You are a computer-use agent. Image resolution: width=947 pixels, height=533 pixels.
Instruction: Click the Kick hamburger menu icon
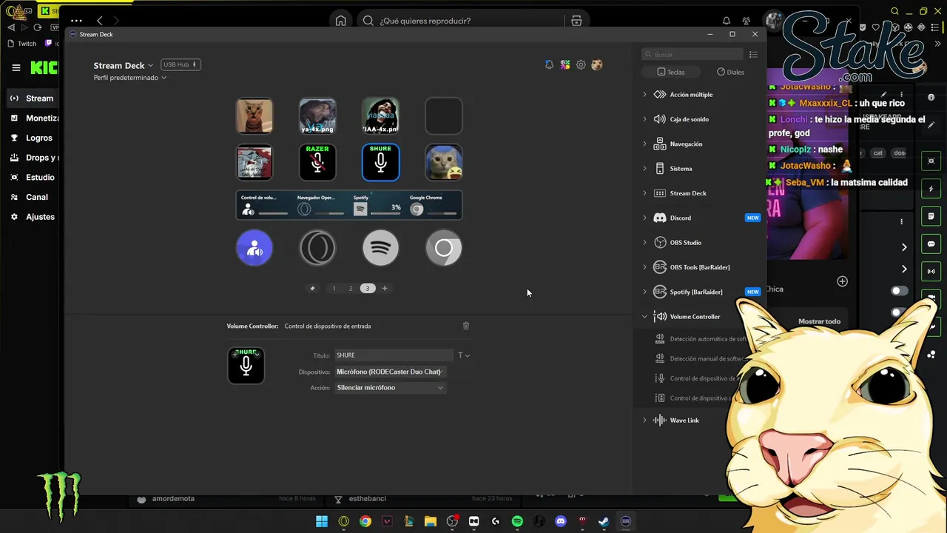(16, 67)
